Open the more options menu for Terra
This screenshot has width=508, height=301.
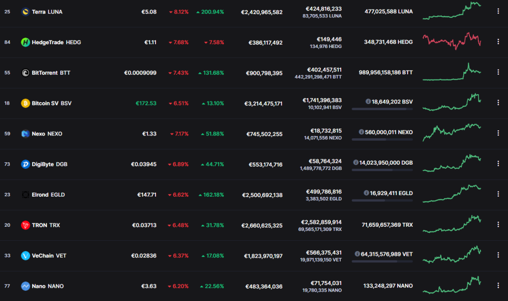pyautogui.click(x=498, y=11)
